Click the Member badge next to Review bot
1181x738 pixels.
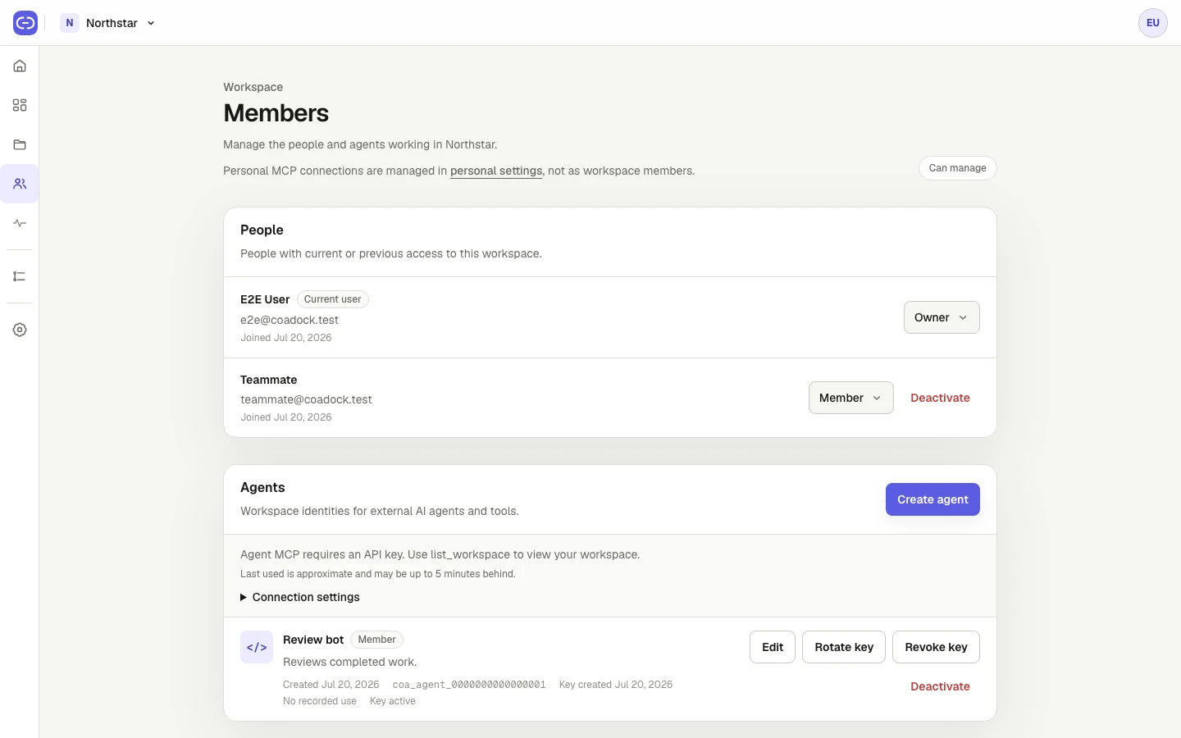376,640
